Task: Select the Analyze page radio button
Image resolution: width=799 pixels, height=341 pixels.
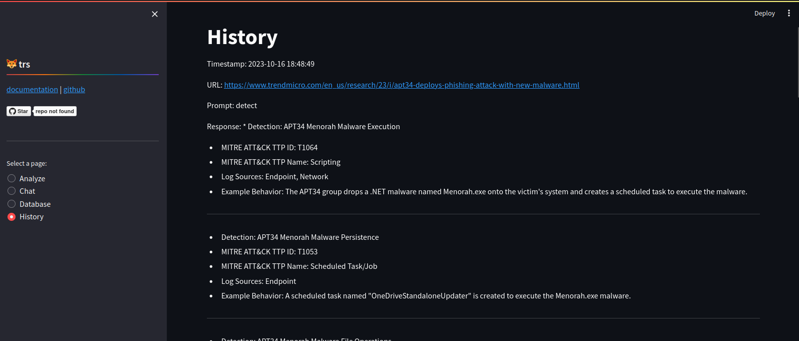Action: [12, 178]
